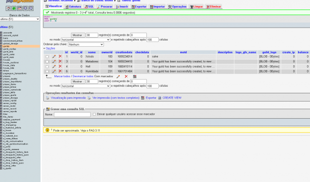Click the Exportar link in query results operations
This screenshot has width=310, height=182.
(151, 98)
